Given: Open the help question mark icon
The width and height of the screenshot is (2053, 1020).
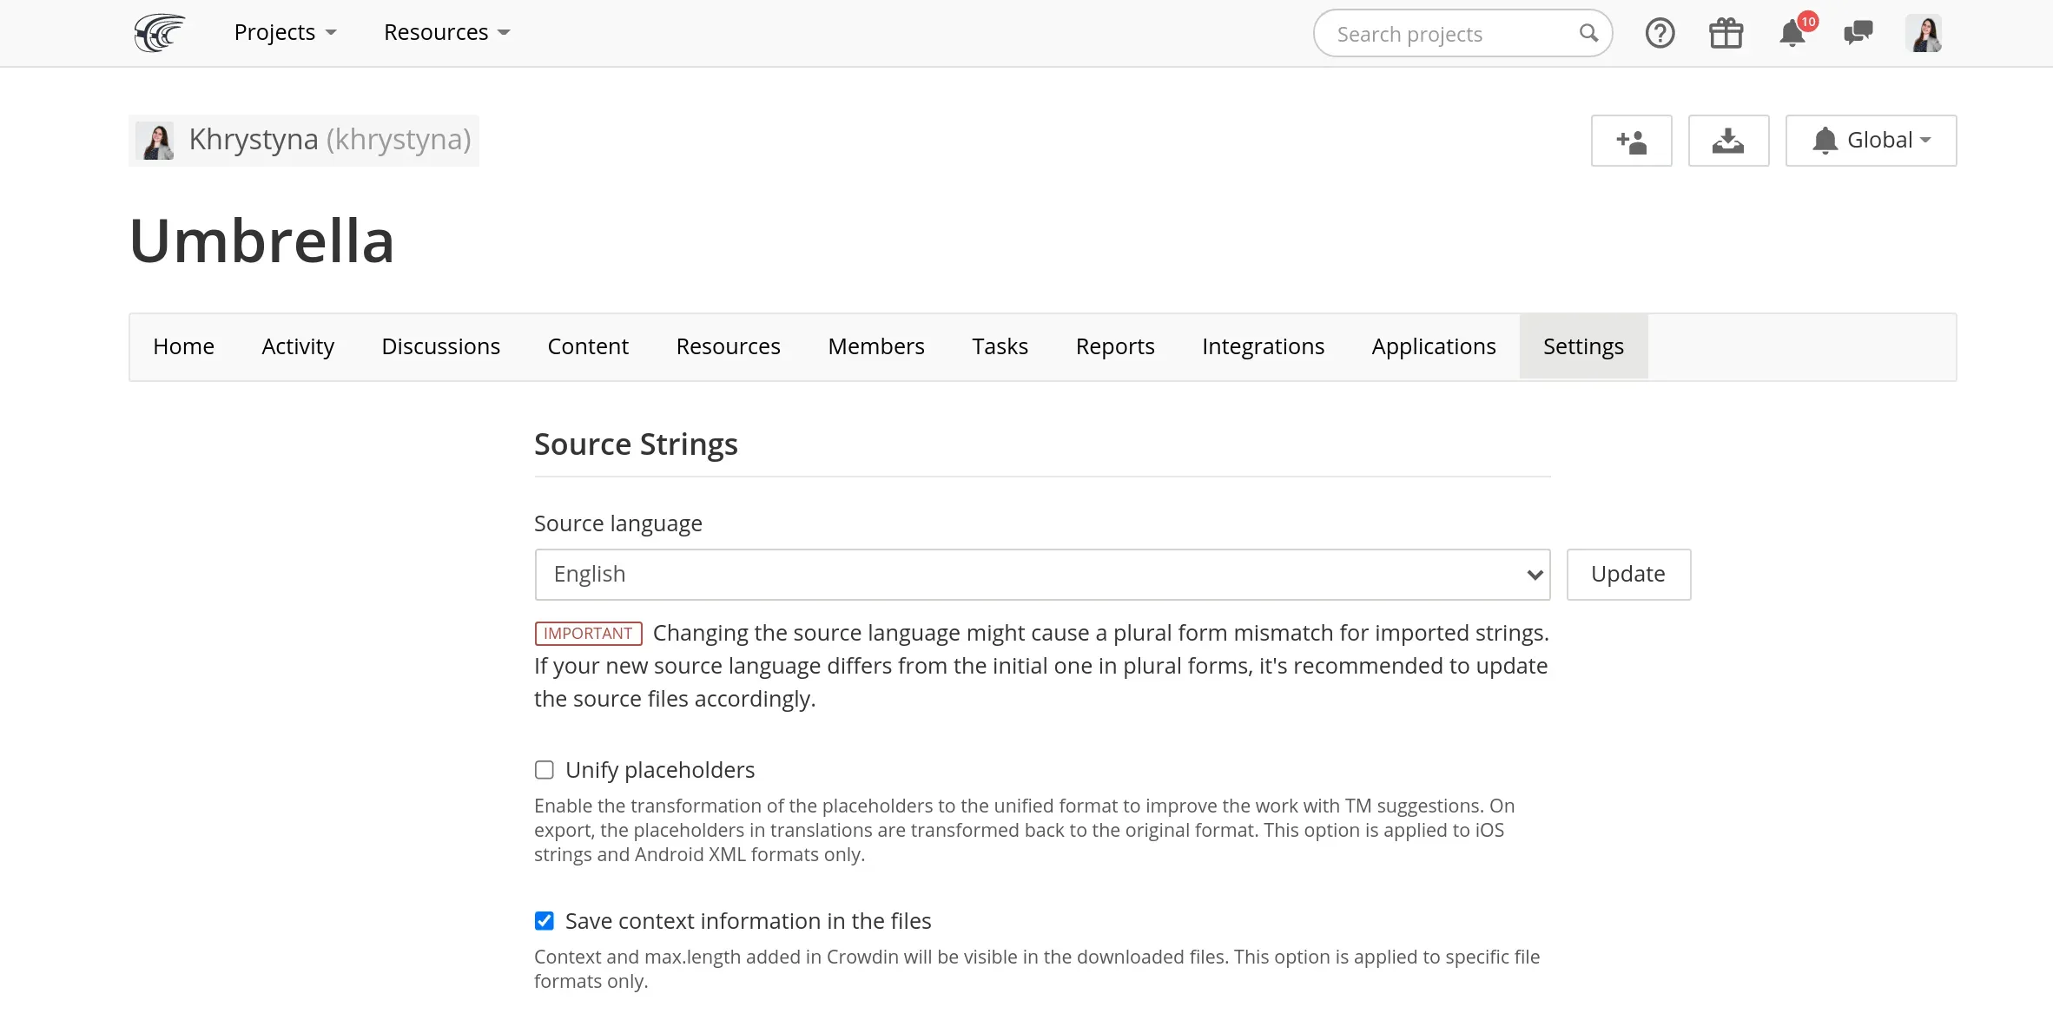Looking at the screenshot, I should tap(1660, 34).
